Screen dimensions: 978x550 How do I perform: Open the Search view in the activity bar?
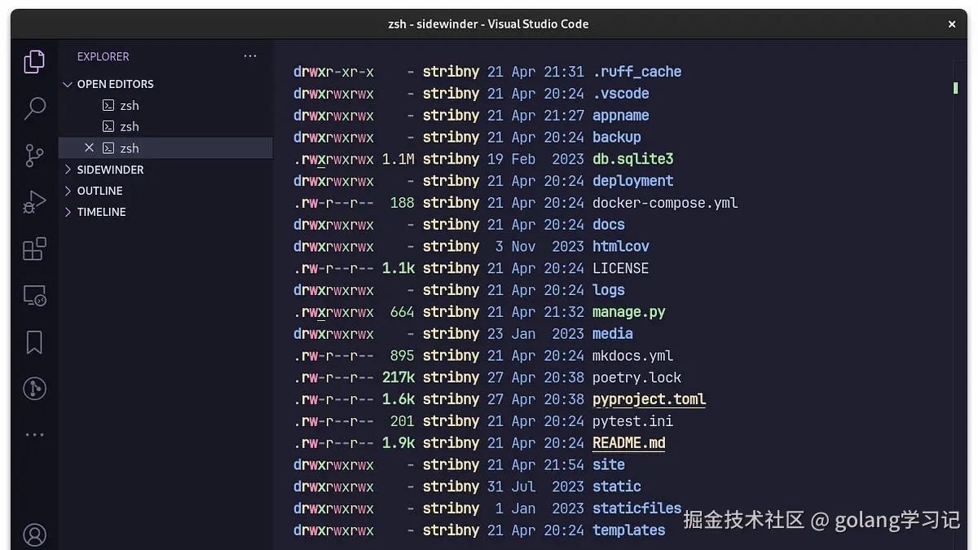[34, 108]
